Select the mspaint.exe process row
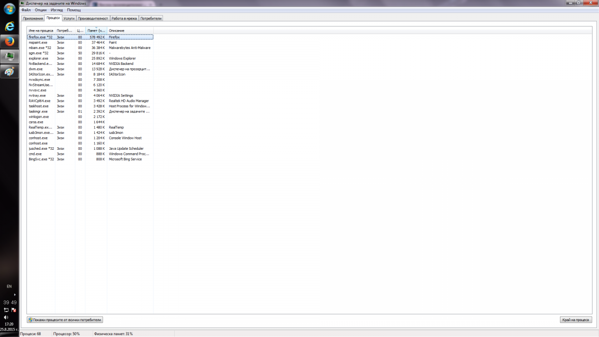 coord(90,42)
